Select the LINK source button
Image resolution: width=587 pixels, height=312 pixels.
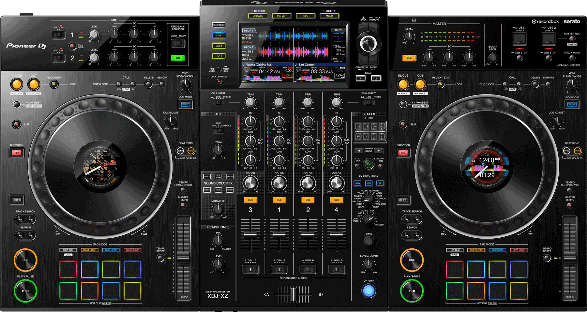tap(219, 35)
